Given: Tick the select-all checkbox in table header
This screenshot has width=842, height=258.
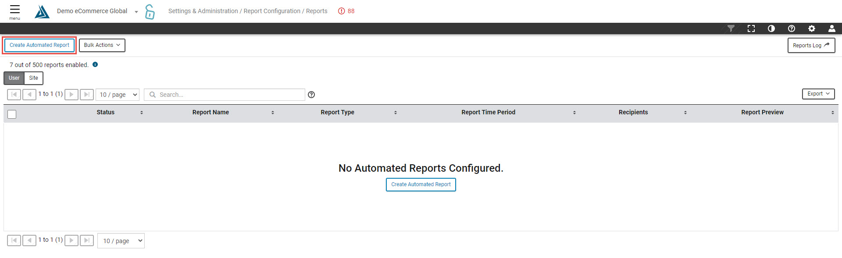Looking at the screenshot, I should pos(12,114).
